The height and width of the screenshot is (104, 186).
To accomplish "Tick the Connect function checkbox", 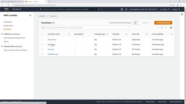I will (x=42, y=49).
